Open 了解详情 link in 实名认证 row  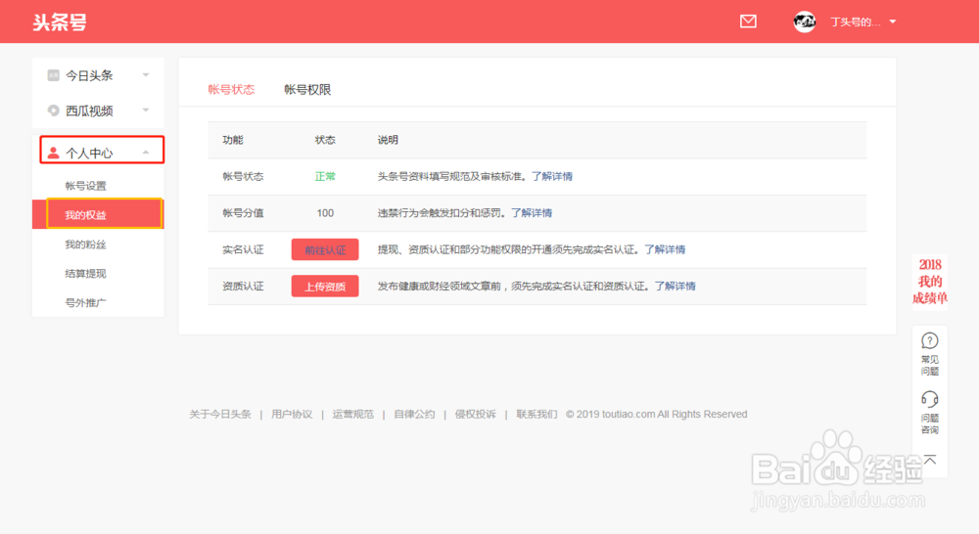point(665,249)
